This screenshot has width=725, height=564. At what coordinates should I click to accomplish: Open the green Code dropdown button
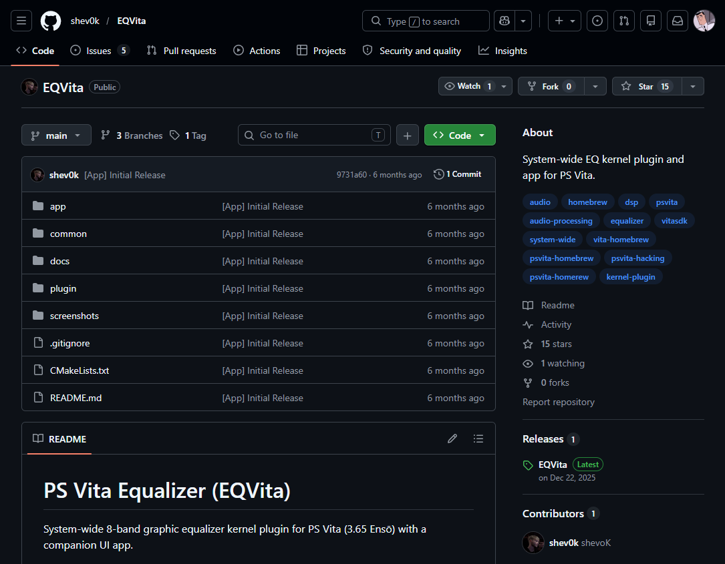(x=460, y=135)
